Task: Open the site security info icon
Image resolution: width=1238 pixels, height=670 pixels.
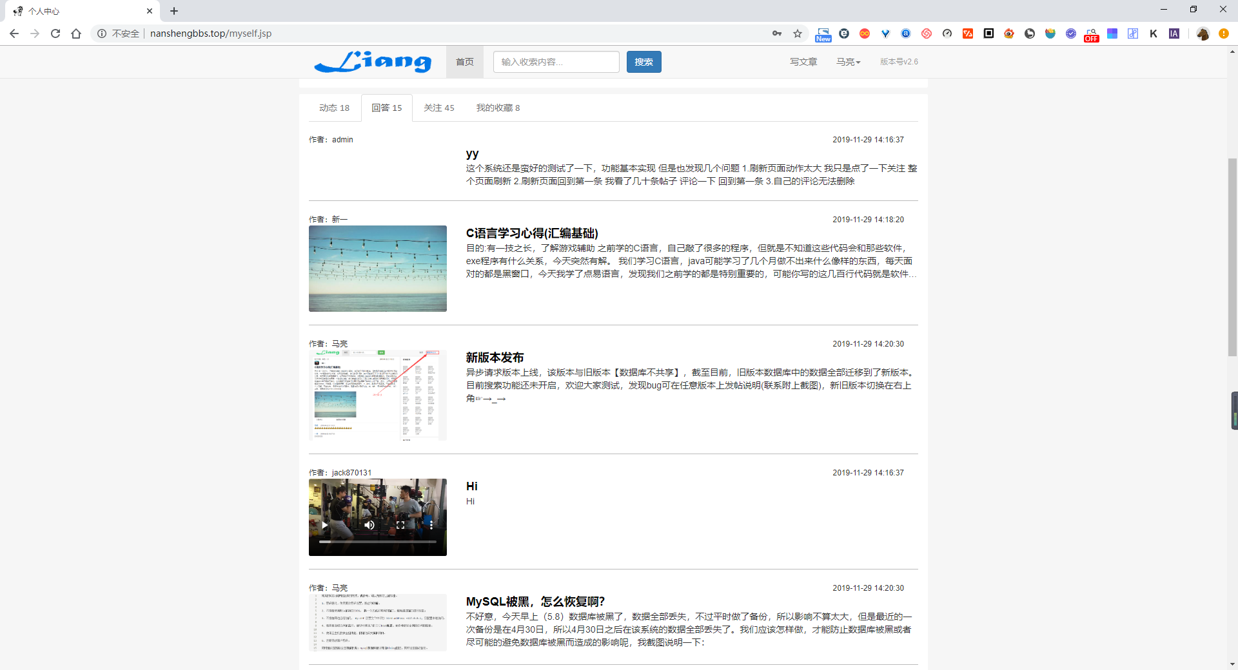Action: point(102,33)
